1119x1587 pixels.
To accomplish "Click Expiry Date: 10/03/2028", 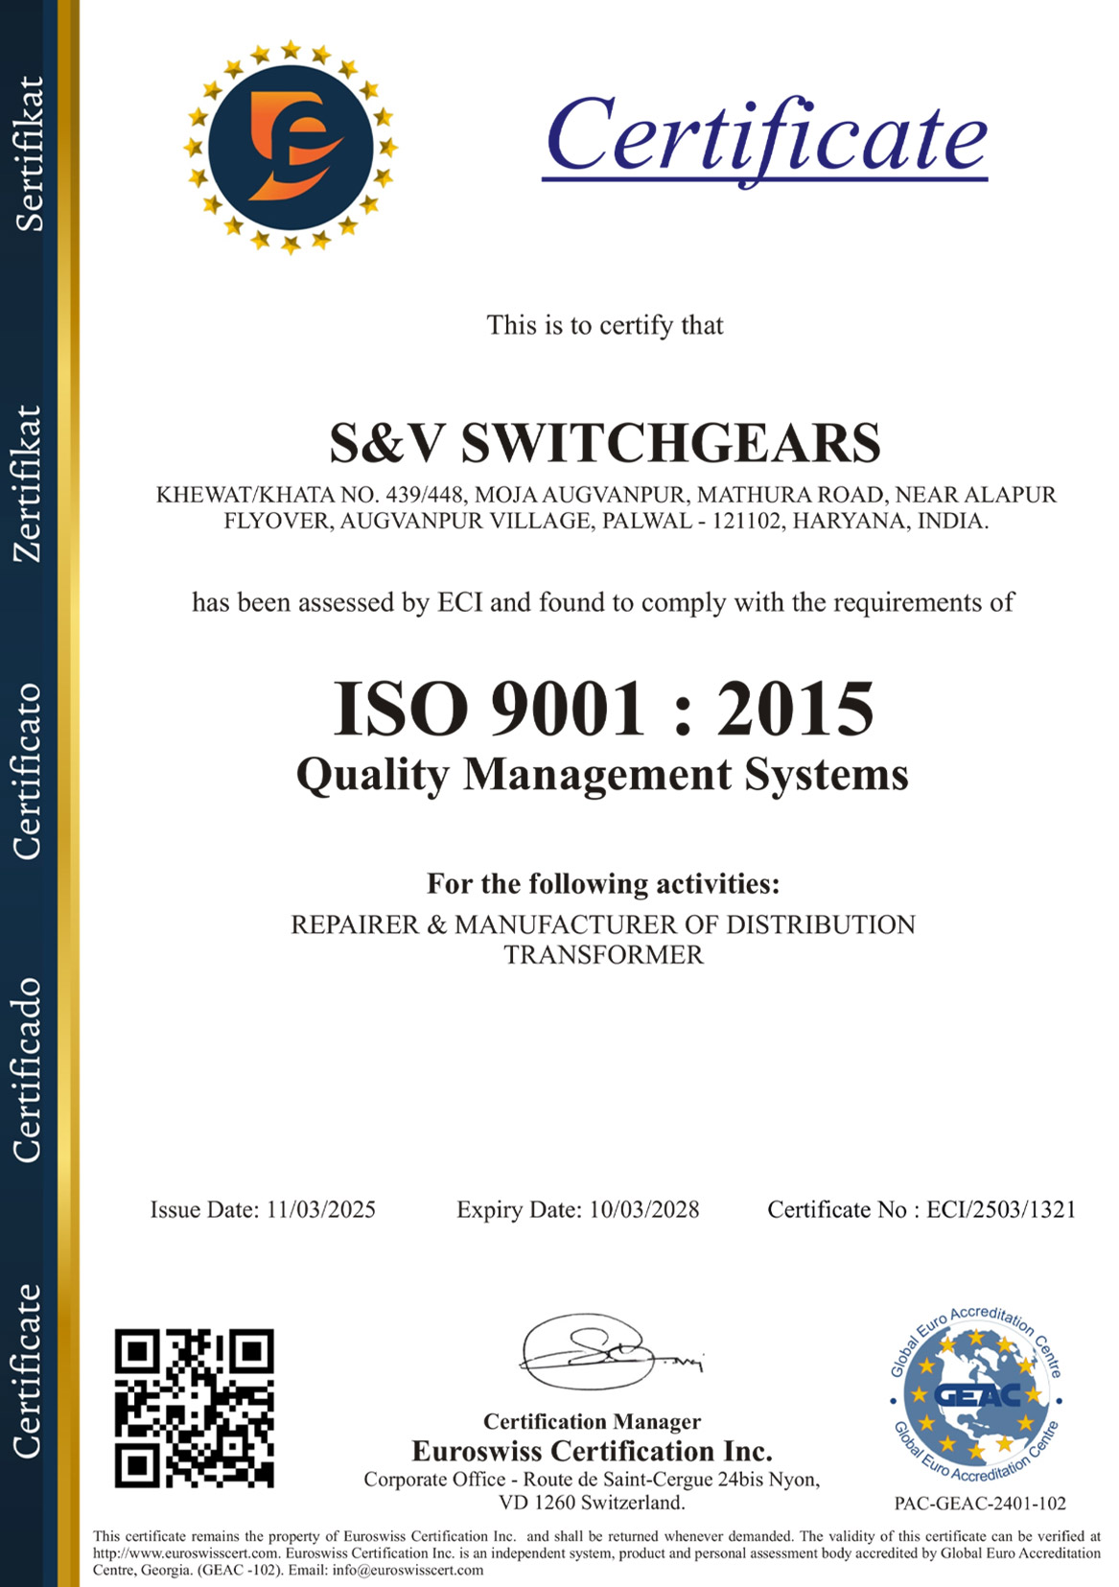I will pyautogui.click(x=578, y=1210).
